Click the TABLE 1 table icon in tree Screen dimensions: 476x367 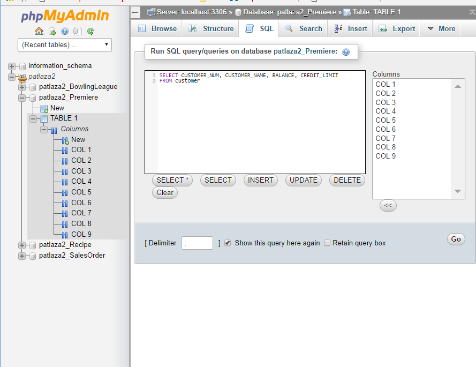[x=44, y=118]
